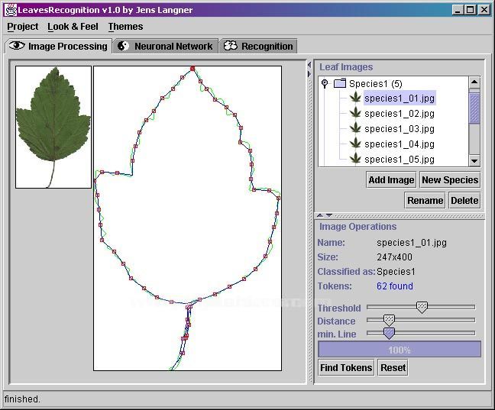
Task: Switch to the Recognition tab
Action: click(x=258, y=46)
